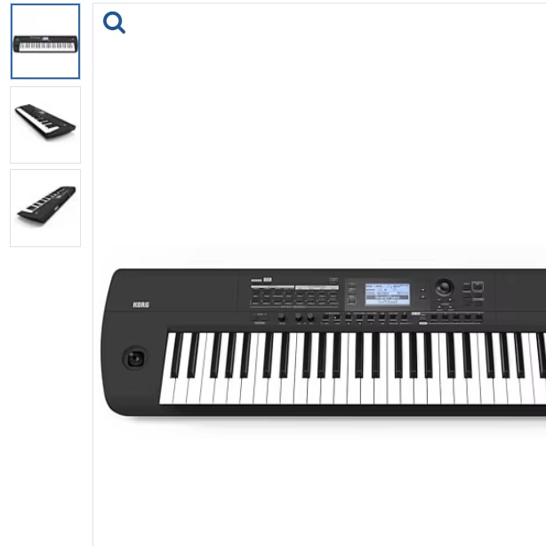Click the up arrow button beside the LCD

coord(423,290)
